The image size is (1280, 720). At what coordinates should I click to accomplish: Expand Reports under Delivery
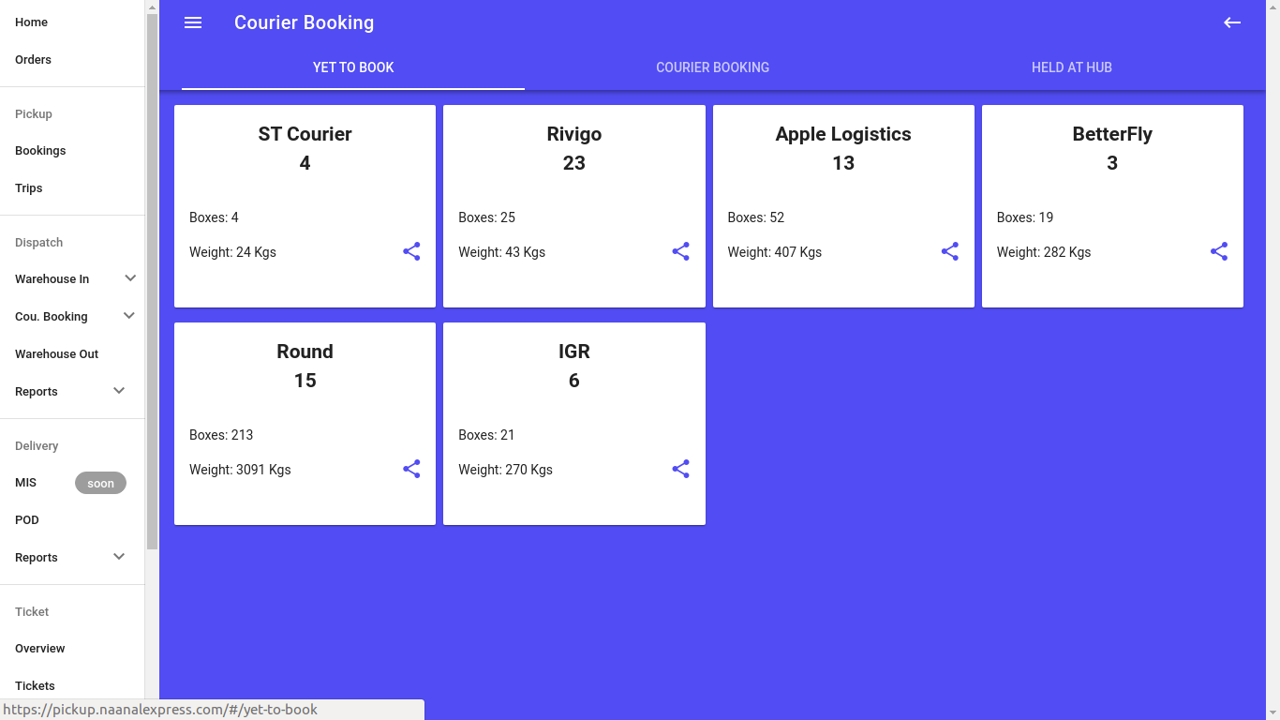click(119, 557)
